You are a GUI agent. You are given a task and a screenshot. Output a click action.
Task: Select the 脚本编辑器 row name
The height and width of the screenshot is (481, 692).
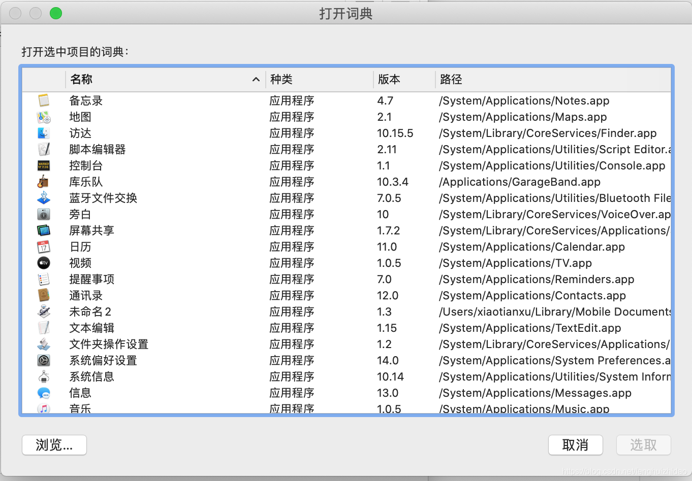tap(98, 149)
